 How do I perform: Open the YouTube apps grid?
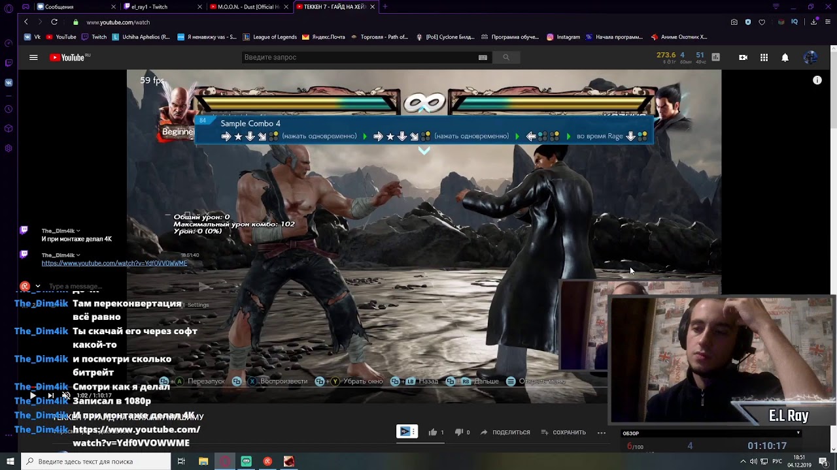tap(764, 57)
